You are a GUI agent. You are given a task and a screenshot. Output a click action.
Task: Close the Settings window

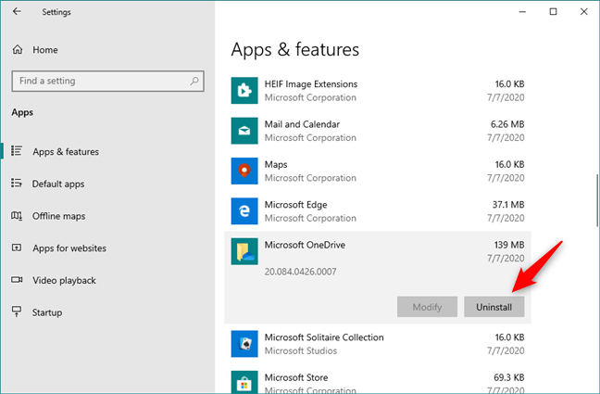coord(584,12)
